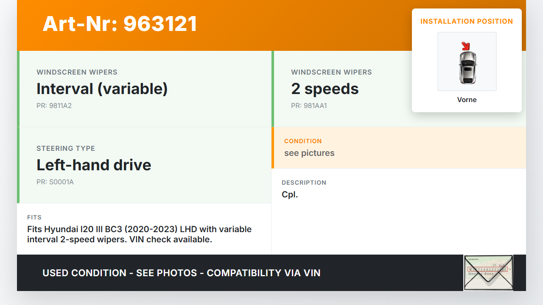Image resolution: width=543 pixels, height=305 pixels.
Task: Click the PR: 981AA1 code
Action: [x=309, y=106]
